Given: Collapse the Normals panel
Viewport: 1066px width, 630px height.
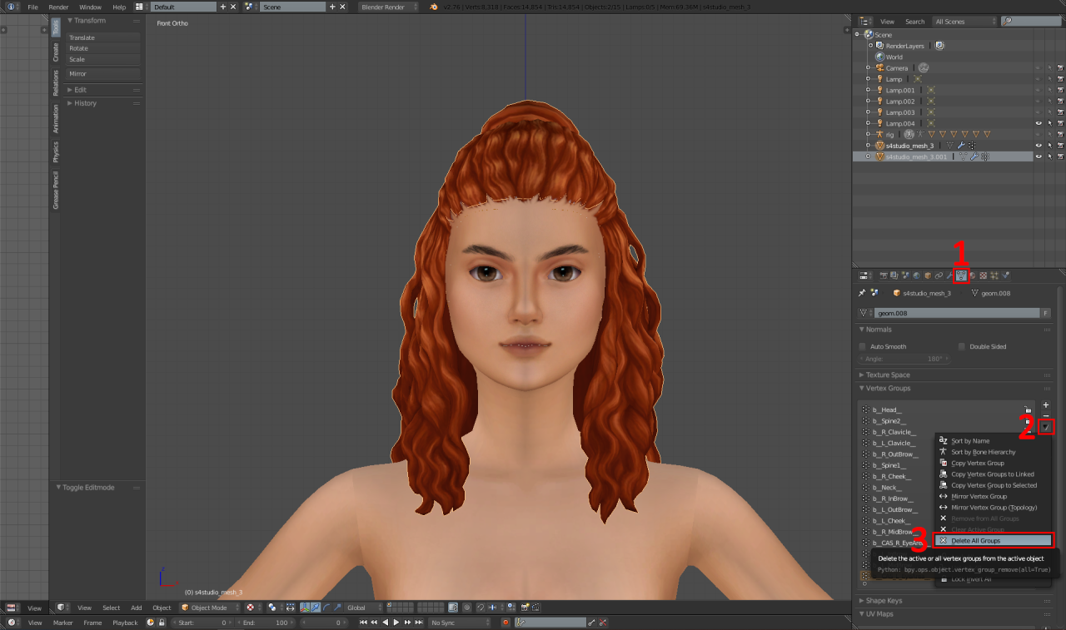Looking at the screenshot, I should click(878, 330).
